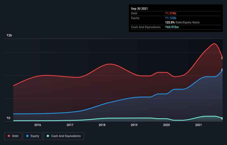Click the 2018 x-axis label

(x=102, y=125)
